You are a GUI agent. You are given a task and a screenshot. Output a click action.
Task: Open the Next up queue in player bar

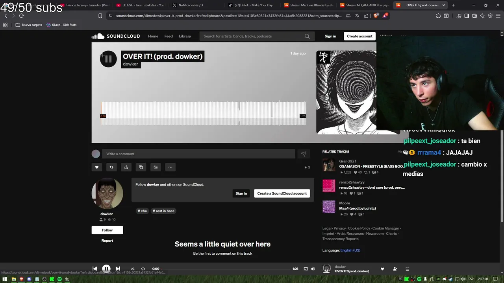(x=407, y=269)
